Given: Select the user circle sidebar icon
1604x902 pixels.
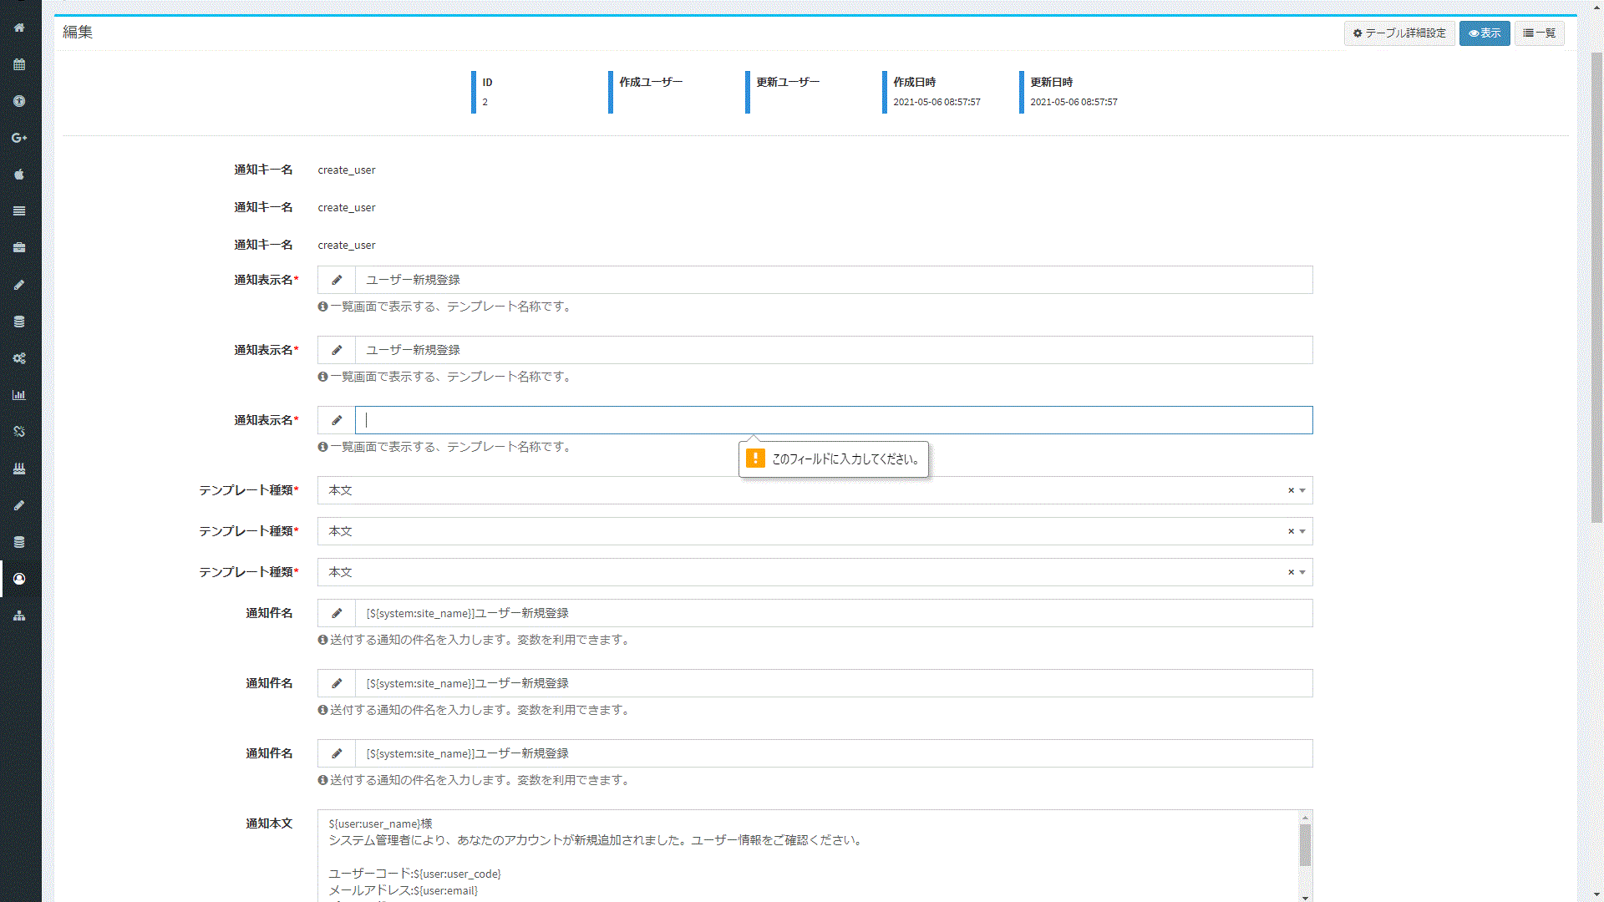Looking at the screenshot, I should [19, 579].
